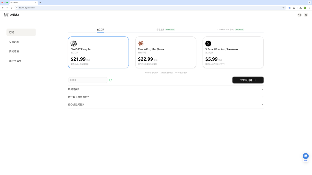Click the WildAI logo in header
This screenshot has height=175, width=312.
tap(12, 15)
